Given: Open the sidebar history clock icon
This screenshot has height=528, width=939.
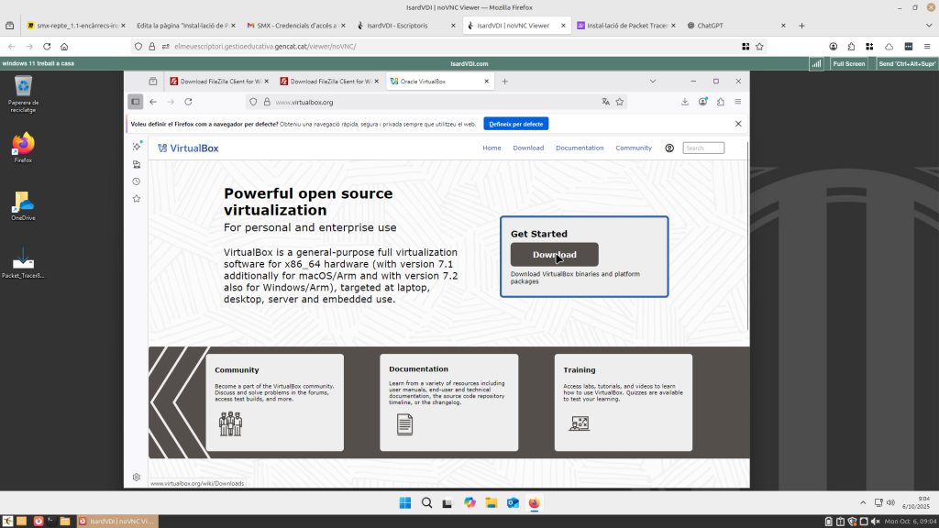Looking at the screenshot, I should point(137,181).
